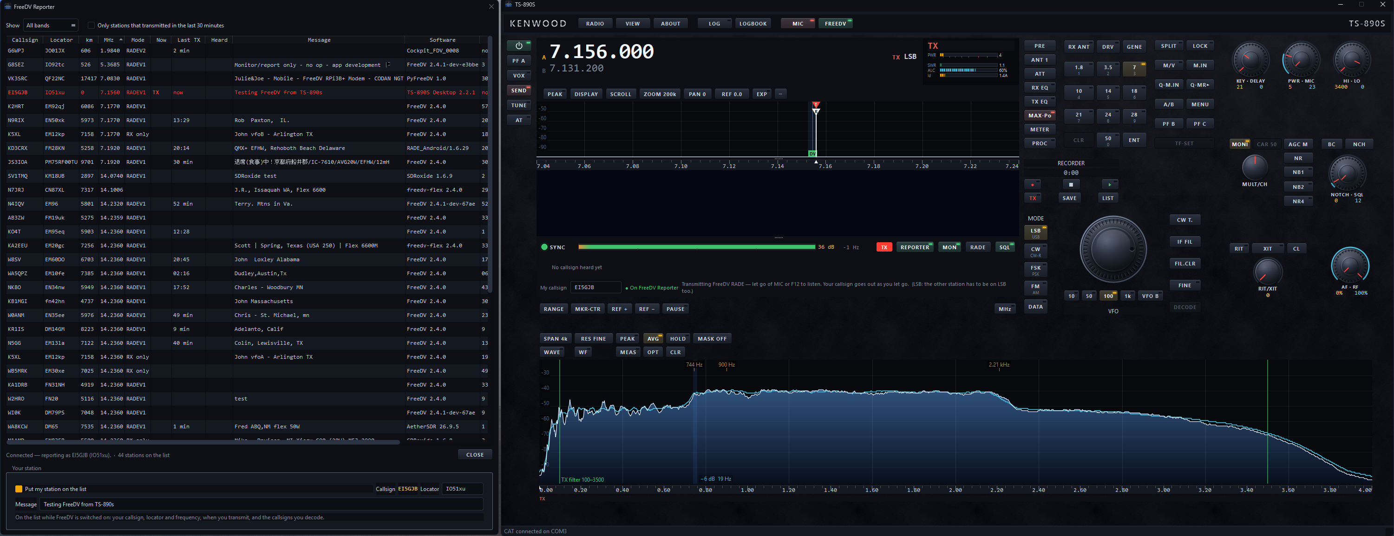Adjust the KEY·DELAY knob
The image size is (1394, 536).
coord(1250,59)
